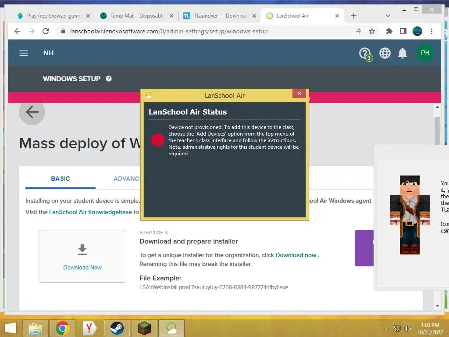The height and width of the screenshot is (337, 449).
Task: Open help center icon with badge
Action: 365,54
